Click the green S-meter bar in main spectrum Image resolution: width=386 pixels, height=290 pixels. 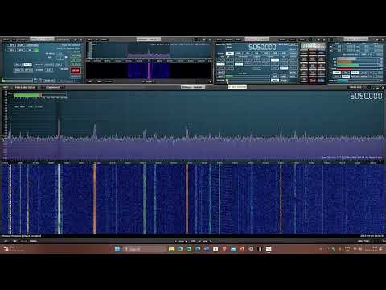pyautogui.click(x=27, y=95)
